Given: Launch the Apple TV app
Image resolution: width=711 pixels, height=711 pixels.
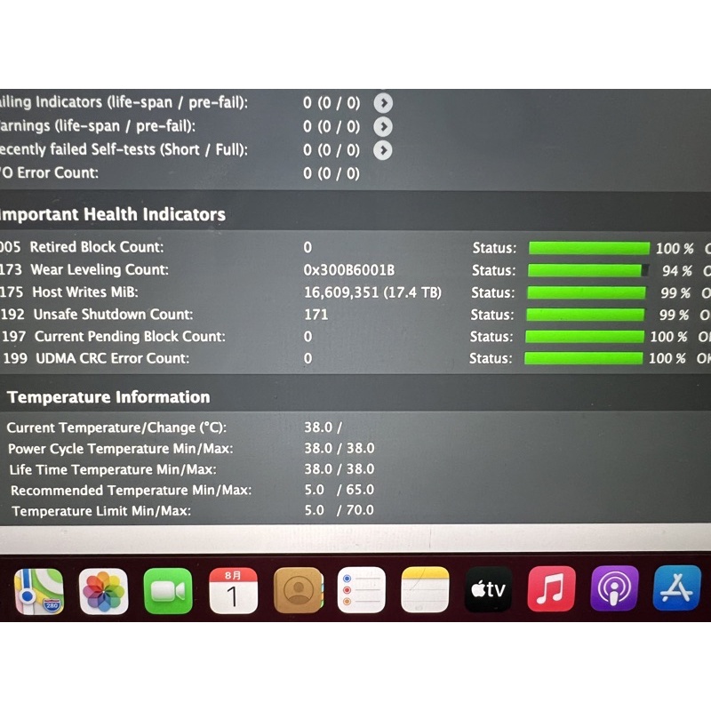Looking at the screenshot, I should point(489,589).
